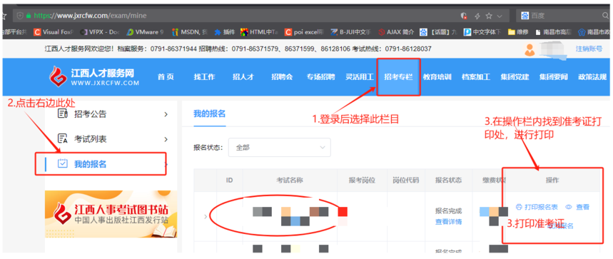
Task: Open 教育培训 in navigation bar
Action: point(437,77)
